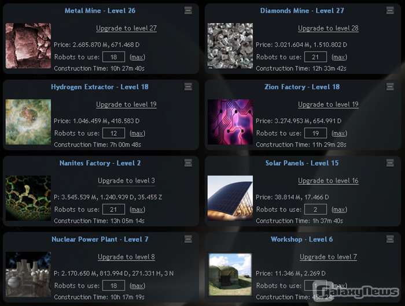Viewport: 405px width, 306px height.
Task: Click Upgrade to level 16 for Solar Panels
Action: click(x=328, y=181)
